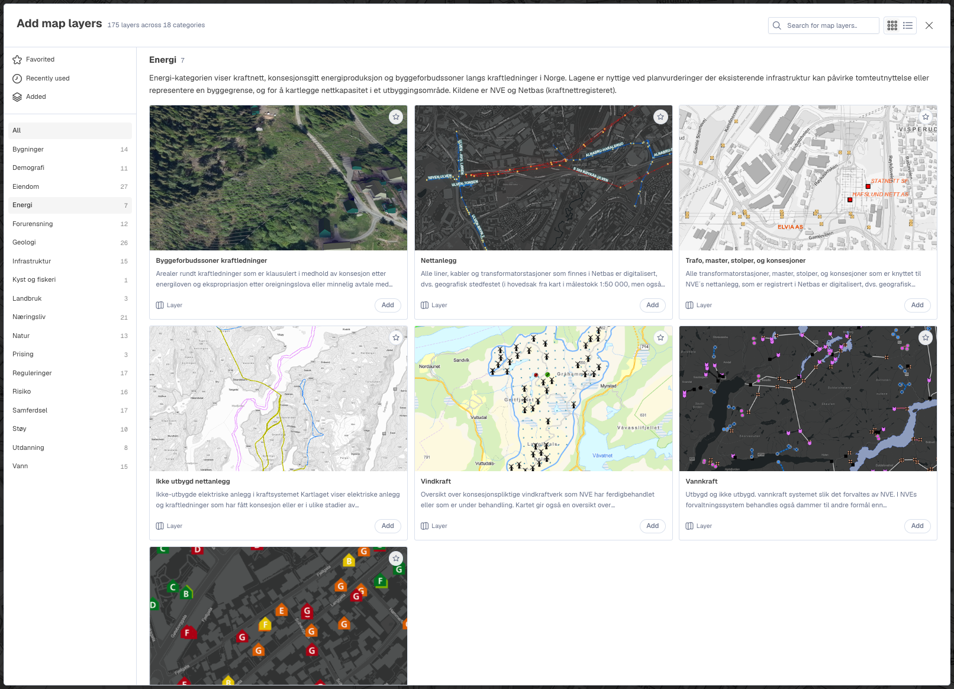The width and height of the screenshot is (954, 689).
Task: Open Added layers stack icon
Action: coord(17,97)
